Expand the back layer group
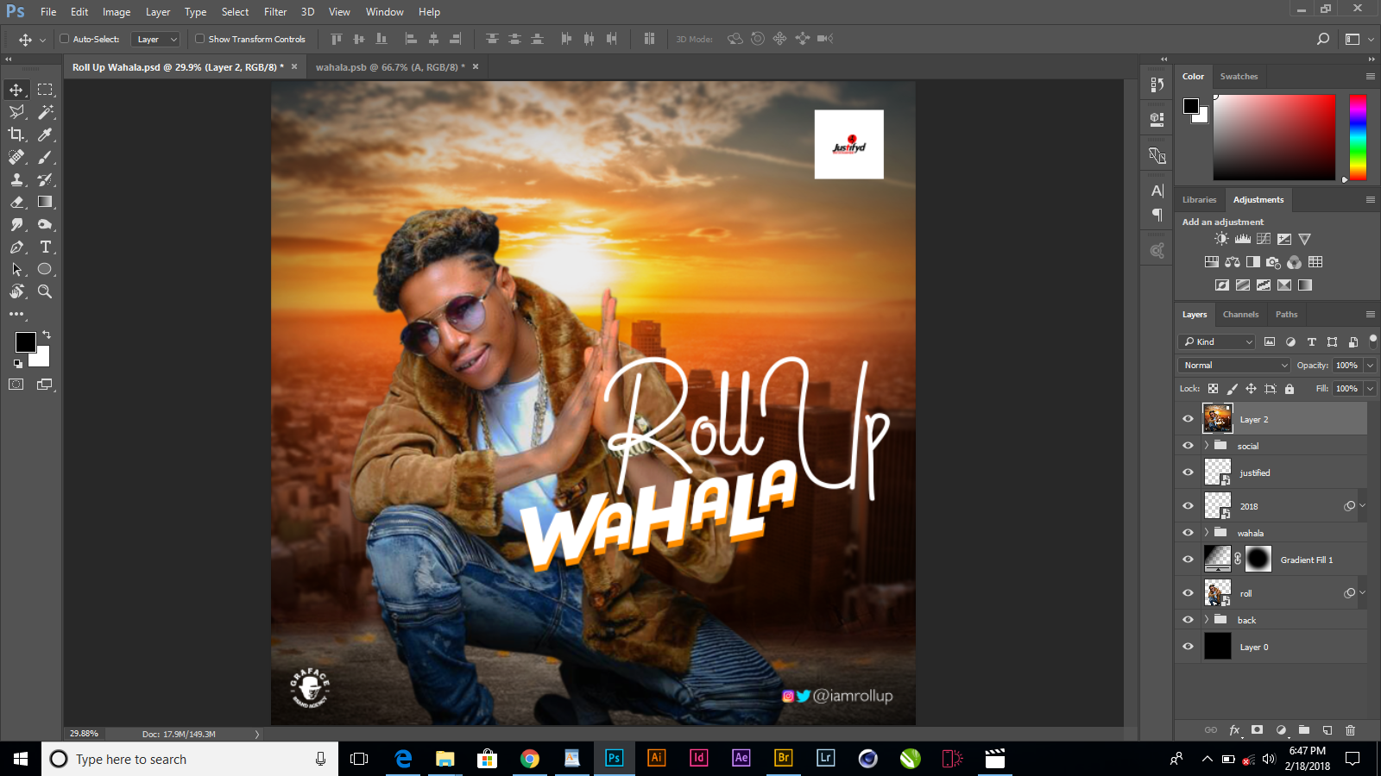The width and height of the screenshot is (1381, 776). (x=1207, y=620)
